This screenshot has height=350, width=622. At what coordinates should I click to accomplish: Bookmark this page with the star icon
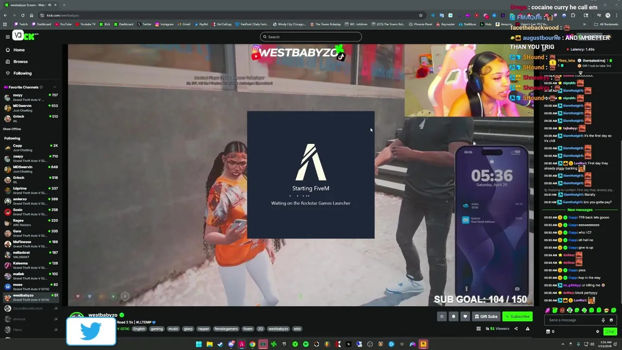pyautogui.click(x=420, y=16)
